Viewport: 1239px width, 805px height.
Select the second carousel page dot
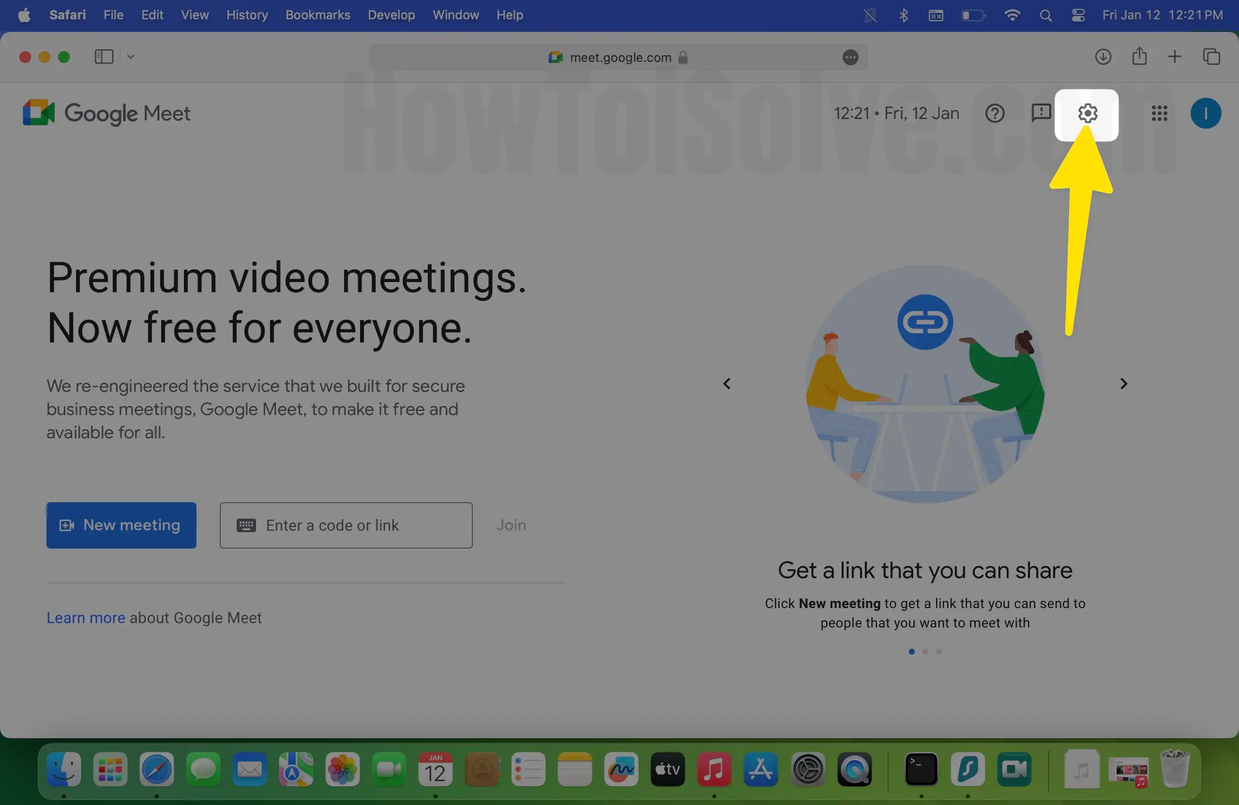(x=925, y=652)
